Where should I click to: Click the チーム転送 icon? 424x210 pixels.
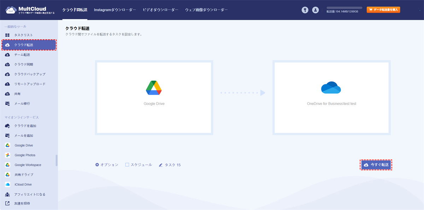click(x=7, y=55)
